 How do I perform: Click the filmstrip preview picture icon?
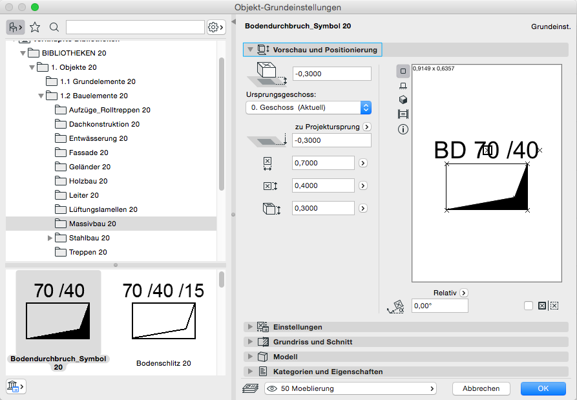click(403, 114)
